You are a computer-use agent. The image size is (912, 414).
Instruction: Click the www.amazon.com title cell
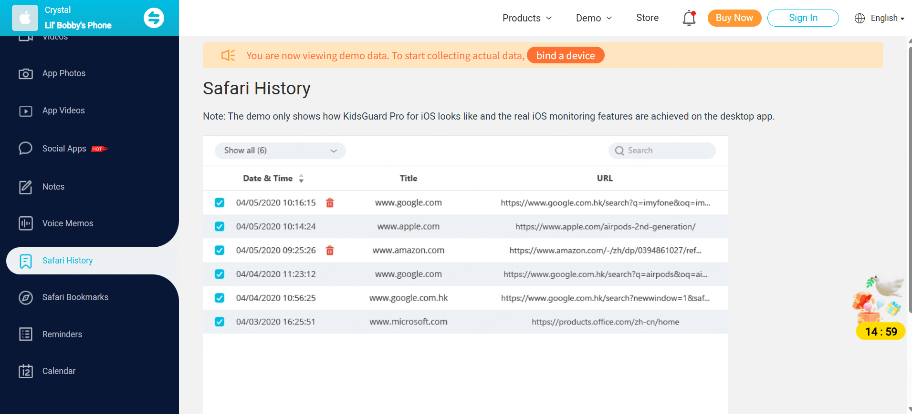point(409,251)
